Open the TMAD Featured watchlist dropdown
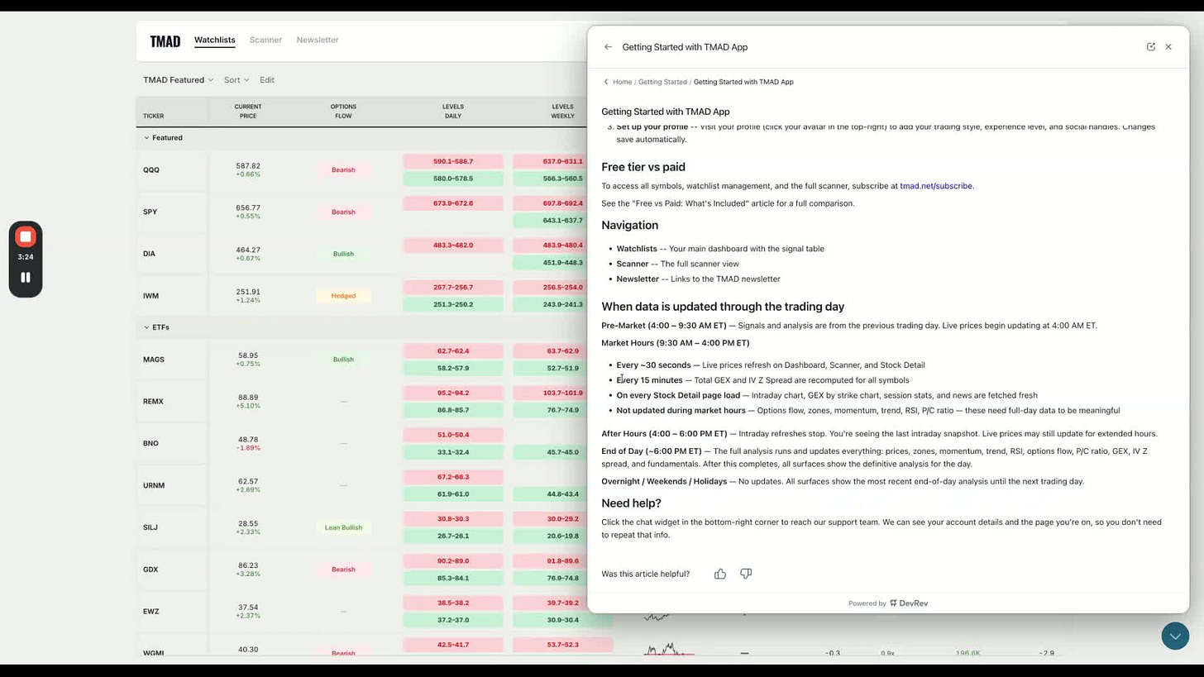1204x677 pixels. (x=178, y=80)
